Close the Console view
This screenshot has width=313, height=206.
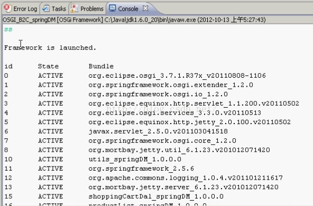[145, 8]
